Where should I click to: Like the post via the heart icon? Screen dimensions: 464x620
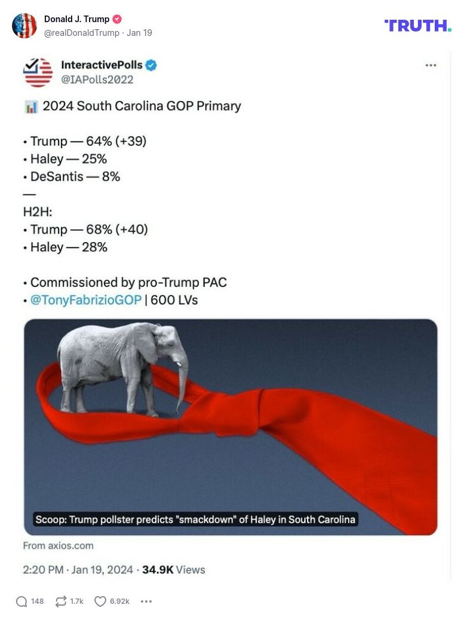click(102, 601)
